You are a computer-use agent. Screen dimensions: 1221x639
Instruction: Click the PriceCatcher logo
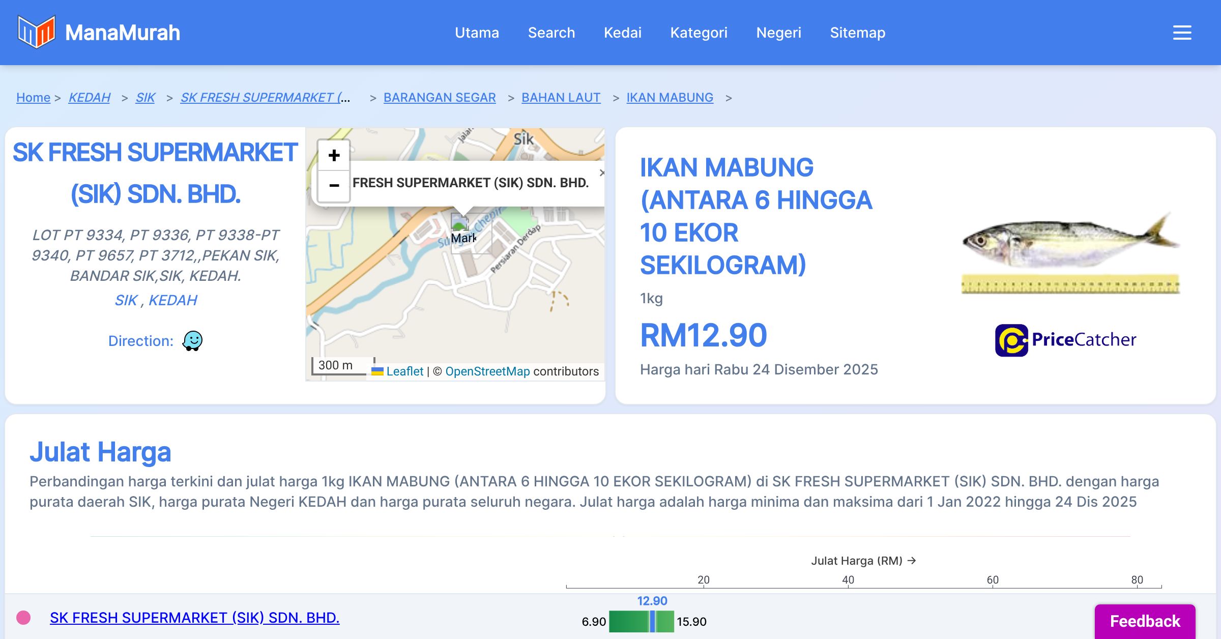[1065, 340]
